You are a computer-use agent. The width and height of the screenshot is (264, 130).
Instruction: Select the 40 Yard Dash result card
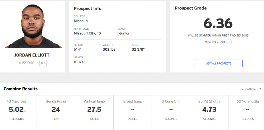(x=18, y=113)
